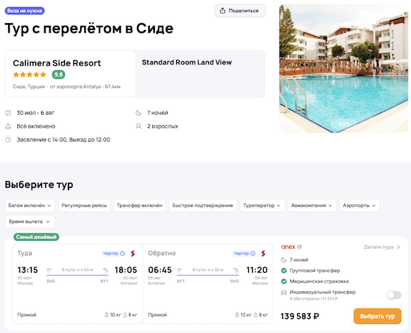
Task: Enable the Индивидуальный трансфер switch
Action: (x=394, y=295)
